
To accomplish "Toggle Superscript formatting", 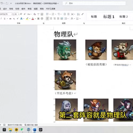I will pos(18,19).
